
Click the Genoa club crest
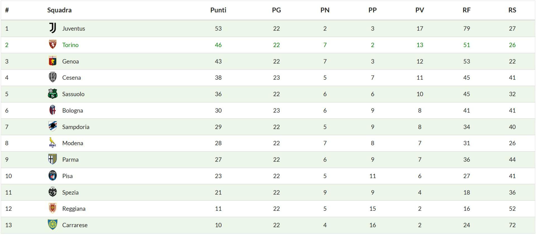tap(52, 61)
